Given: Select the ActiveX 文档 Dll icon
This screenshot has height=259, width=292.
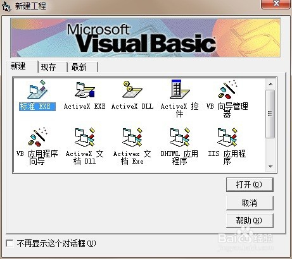Looking at the screenshot, I should click(85, 137).
